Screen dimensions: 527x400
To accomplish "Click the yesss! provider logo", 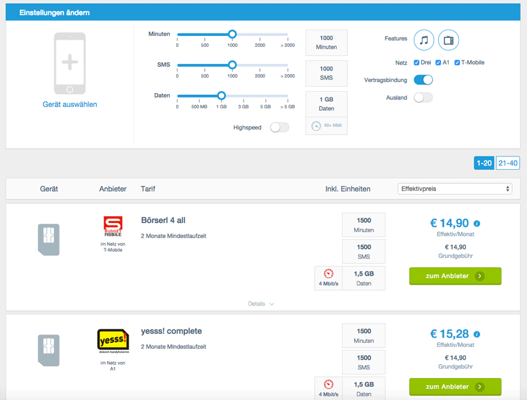I will tap(113, 340).
